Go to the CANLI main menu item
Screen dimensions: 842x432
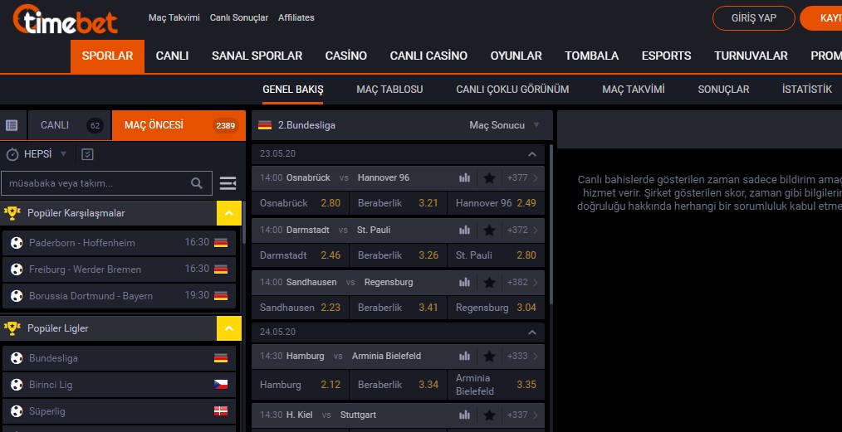173,56
